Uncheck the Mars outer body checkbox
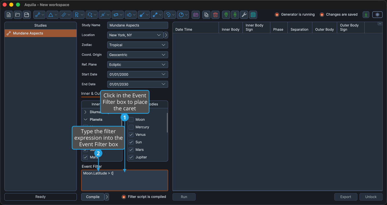387x205 pixels. (x=131, y=150)
